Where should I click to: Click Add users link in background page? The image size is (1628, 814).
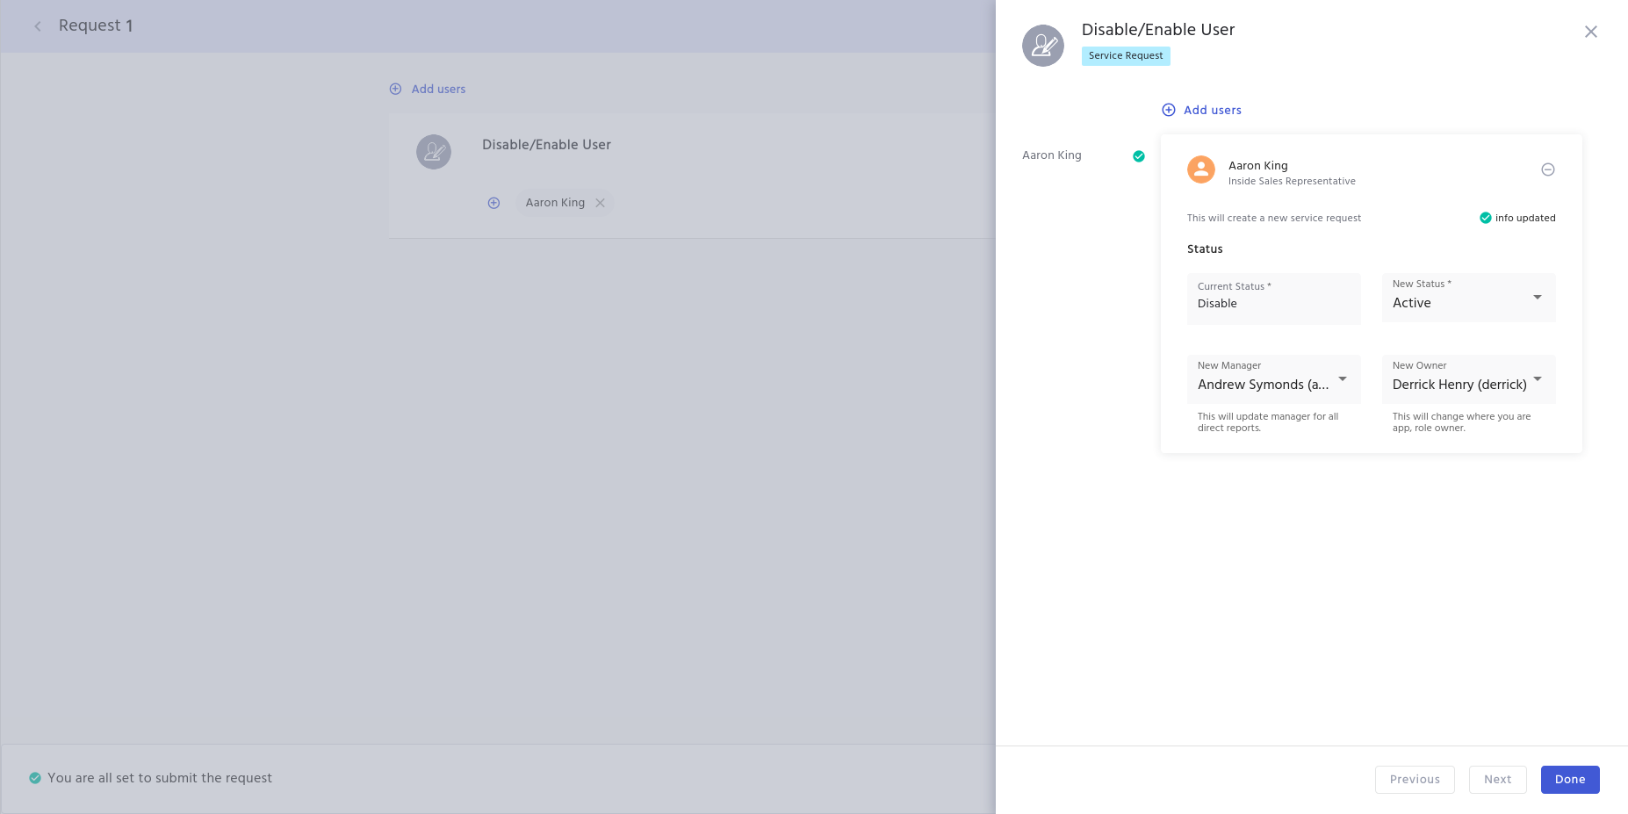438,89
